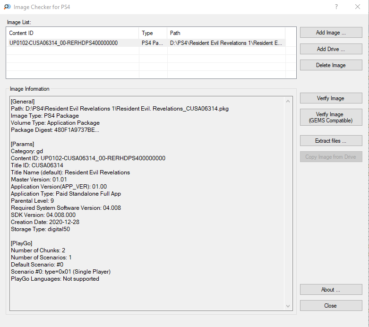The height and width of the screenshot is (327, 369).
Task: Click the Path line ending in CUSA06314.pkg
Action: tap(120, 109)
